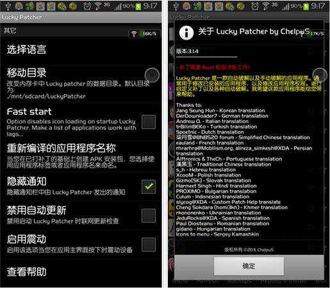
Task: Tap 'trBilimBEKo - Turkish translation' line
Action: coord(217,127)
